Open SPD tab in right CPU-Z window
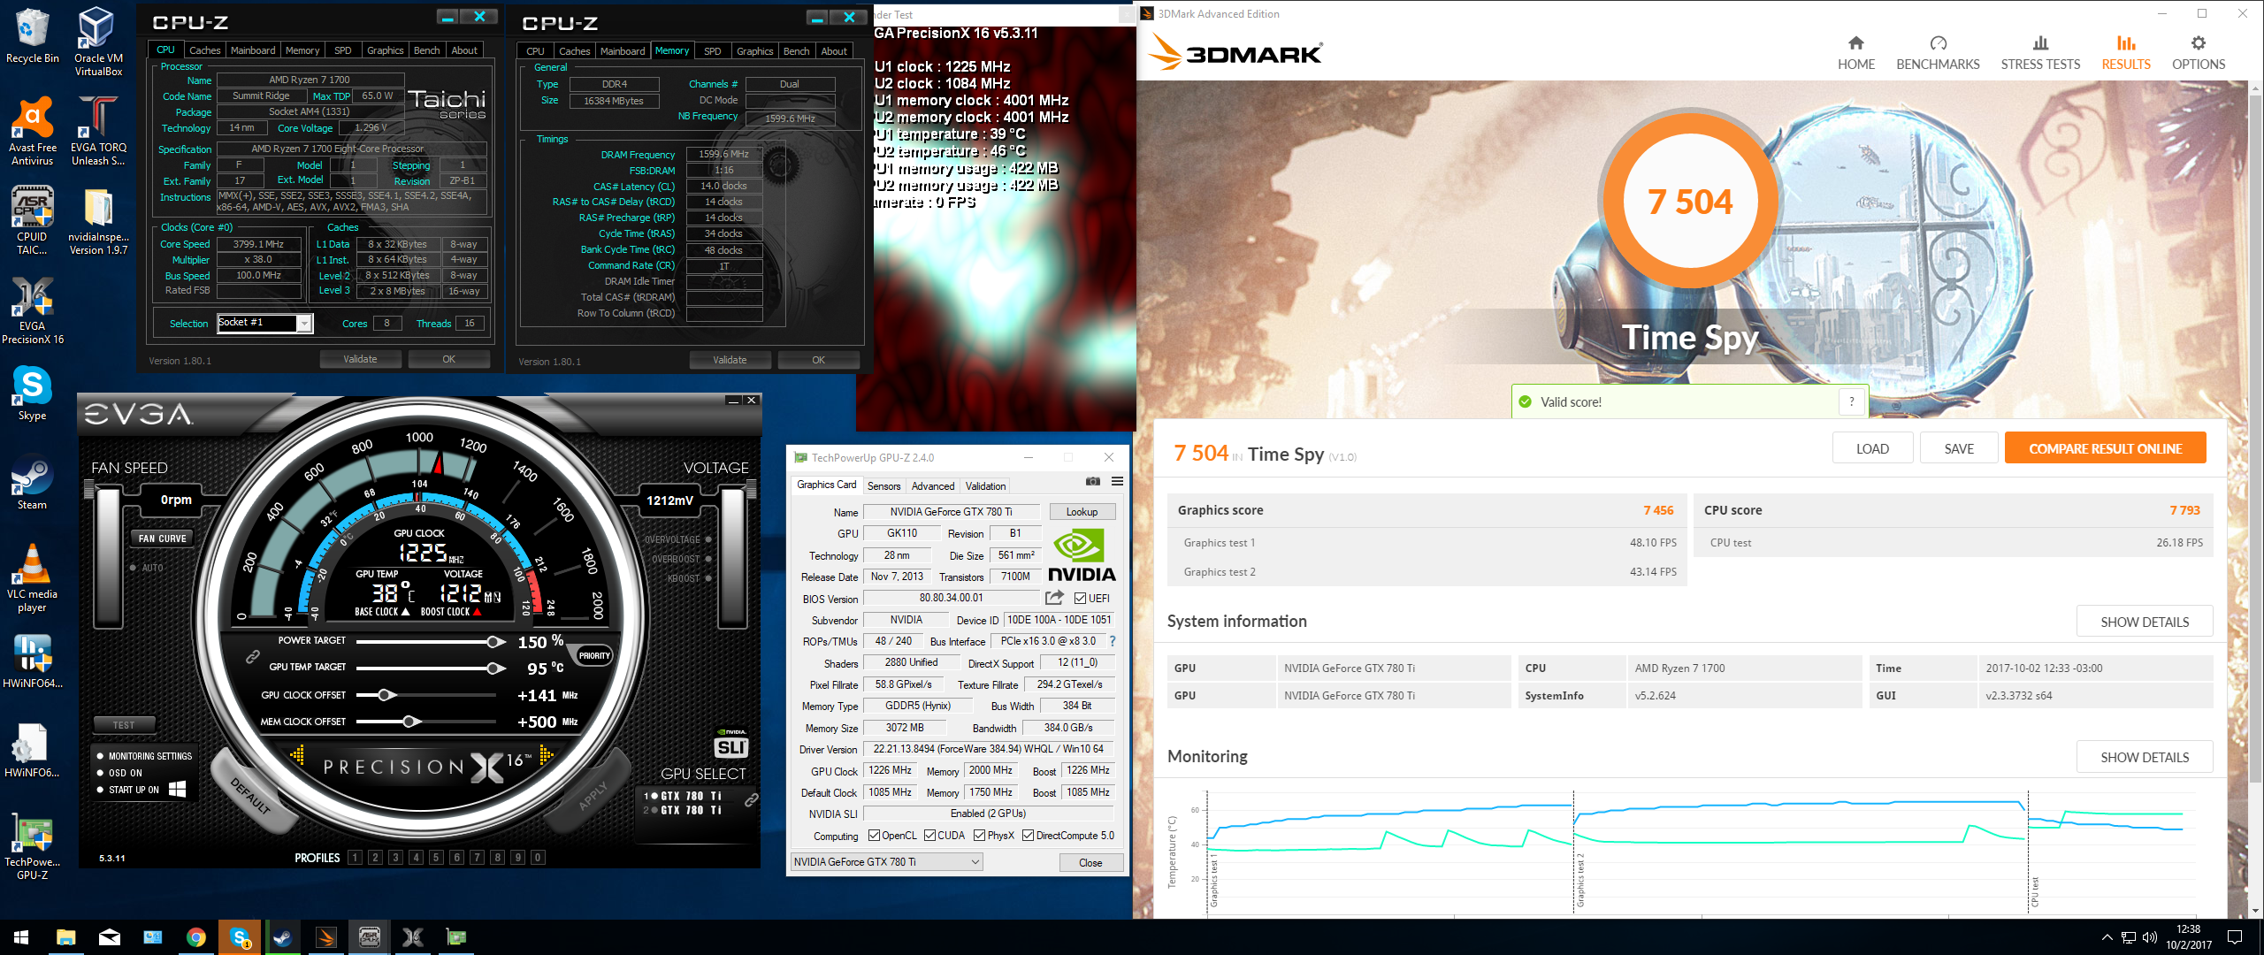The image size is (2264, 955). [712, 51]
